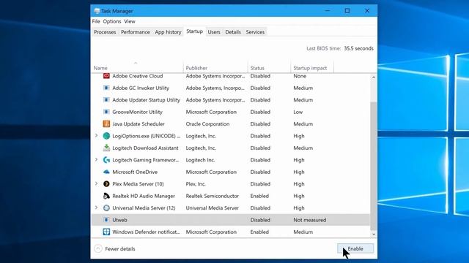Click the Utweb row icon
The height and width of the screenshot is (263, 469).
106,220
